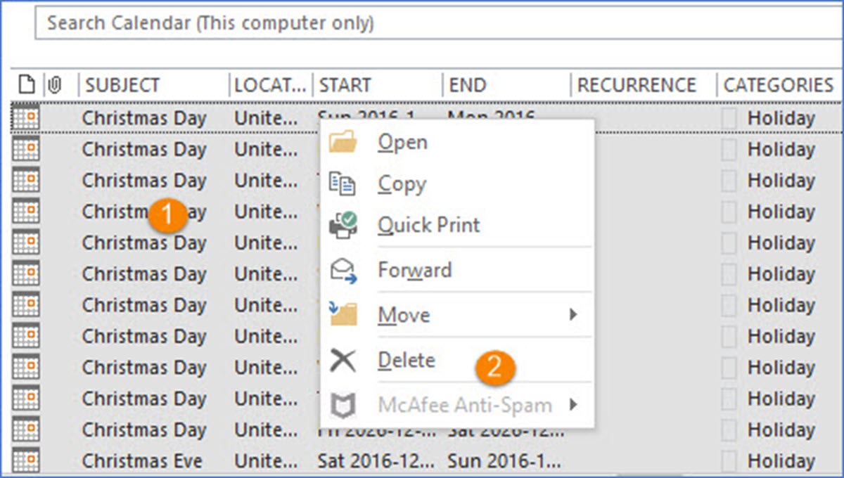
Task: Choose Delete from the context menu
Action: click(407, 361)
